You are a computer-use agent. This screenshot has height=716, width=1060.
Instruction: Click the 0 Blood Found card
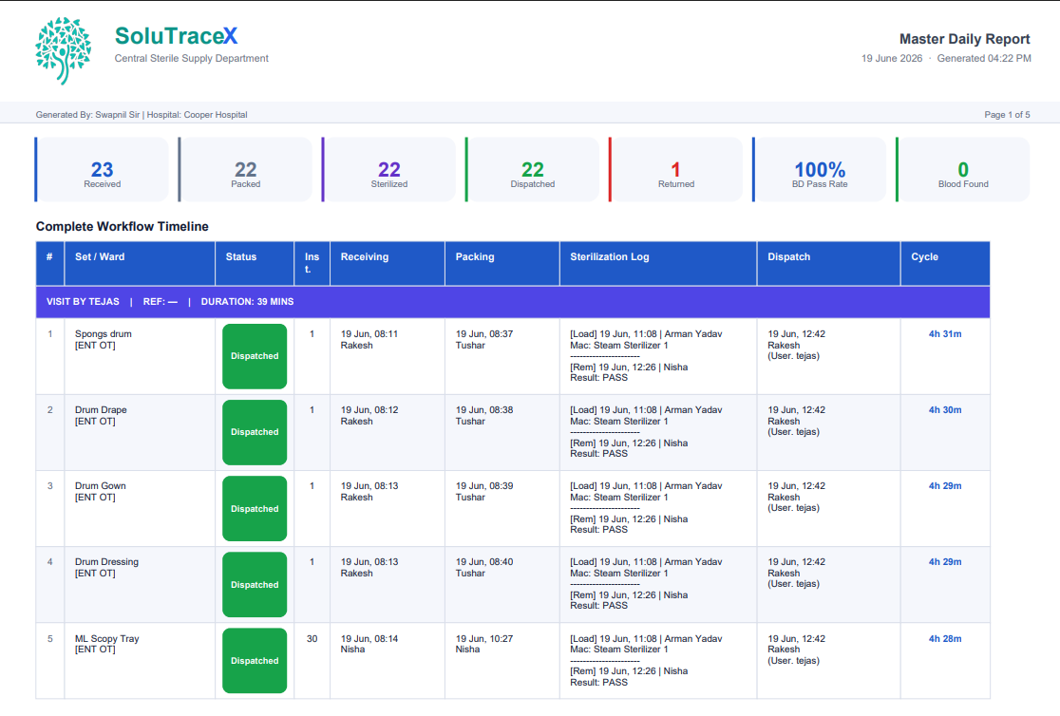pyautogui.click(x=963, y=170)
